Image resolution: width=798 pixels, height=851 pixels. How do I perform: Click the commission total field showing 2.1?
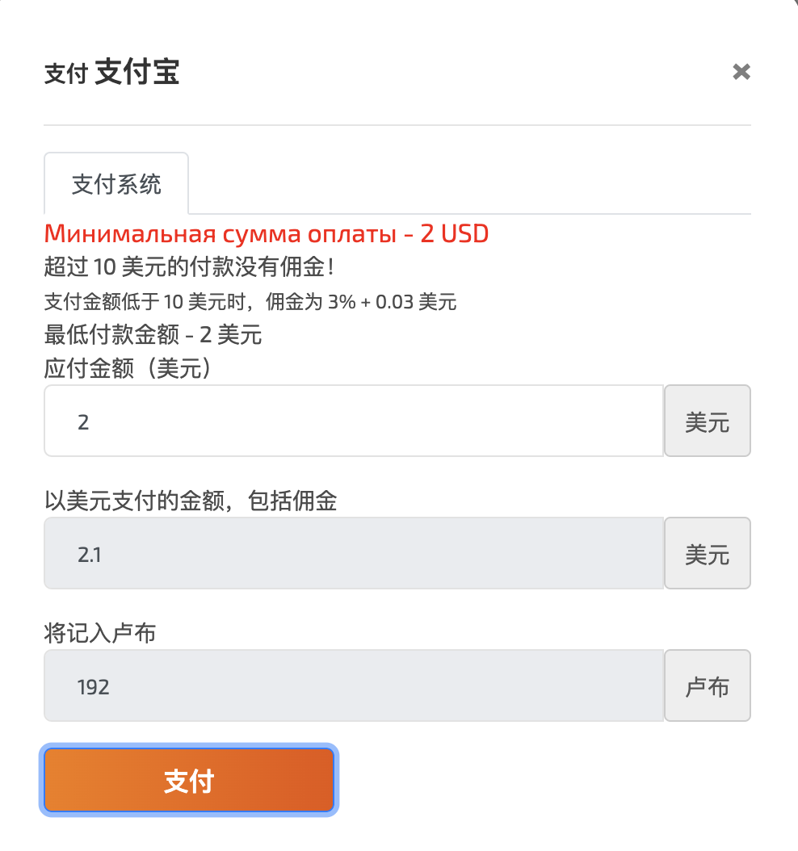click(x=354, y=553)
